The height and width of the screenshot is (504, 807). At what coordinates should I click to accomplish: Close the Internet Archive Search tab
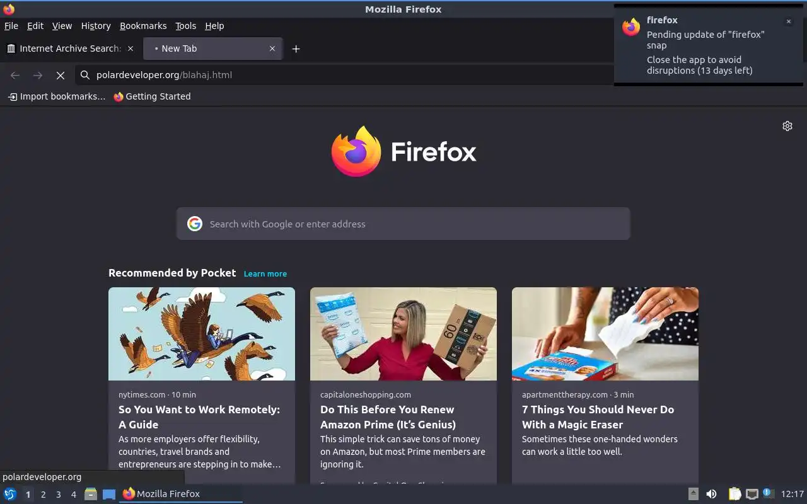(x=131, y=49)
